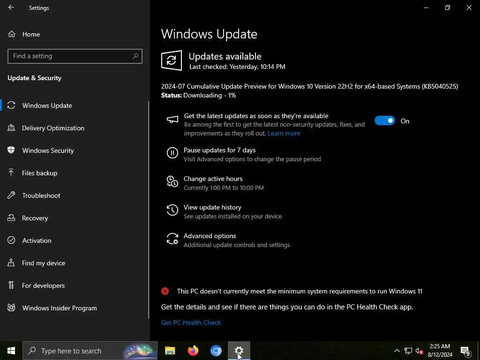Click the red error icon for Windows 11
This screenshot has width=480, height=360.
165,291
